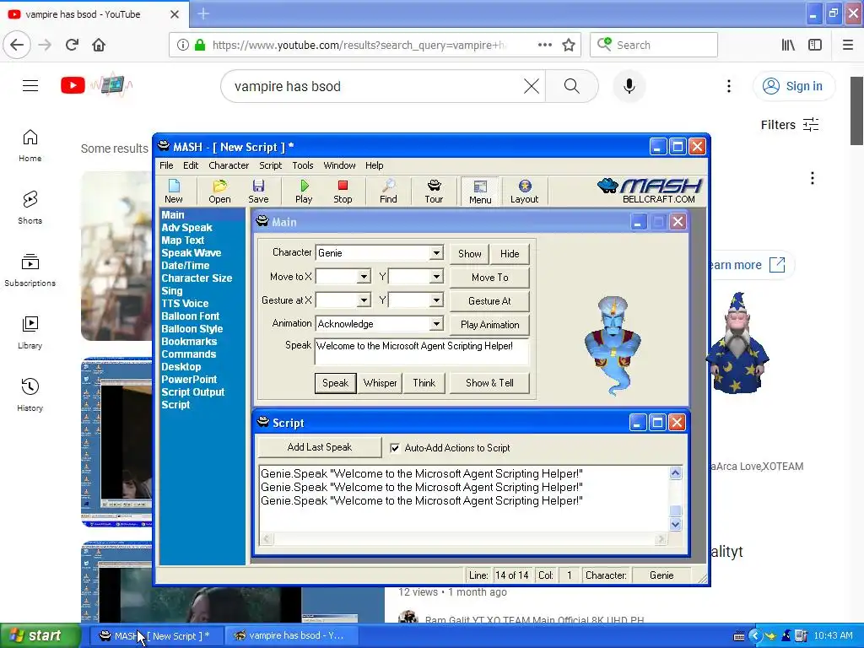Select PowerPoint in the sidebar
This screenshot has width=864, height=648.
click(189, 380)
